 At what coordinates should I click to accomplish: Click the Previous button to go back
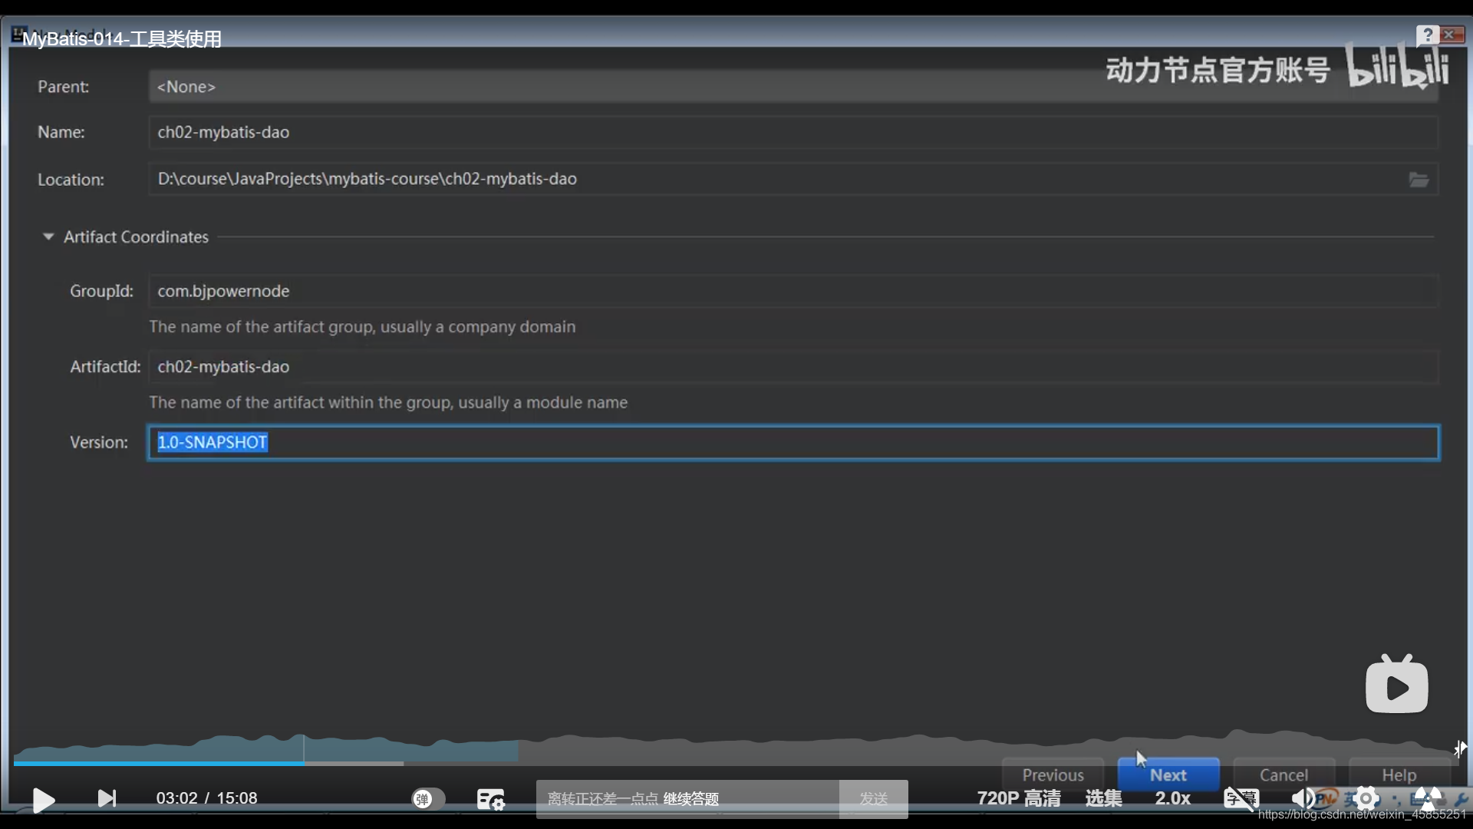(1052, 775)
